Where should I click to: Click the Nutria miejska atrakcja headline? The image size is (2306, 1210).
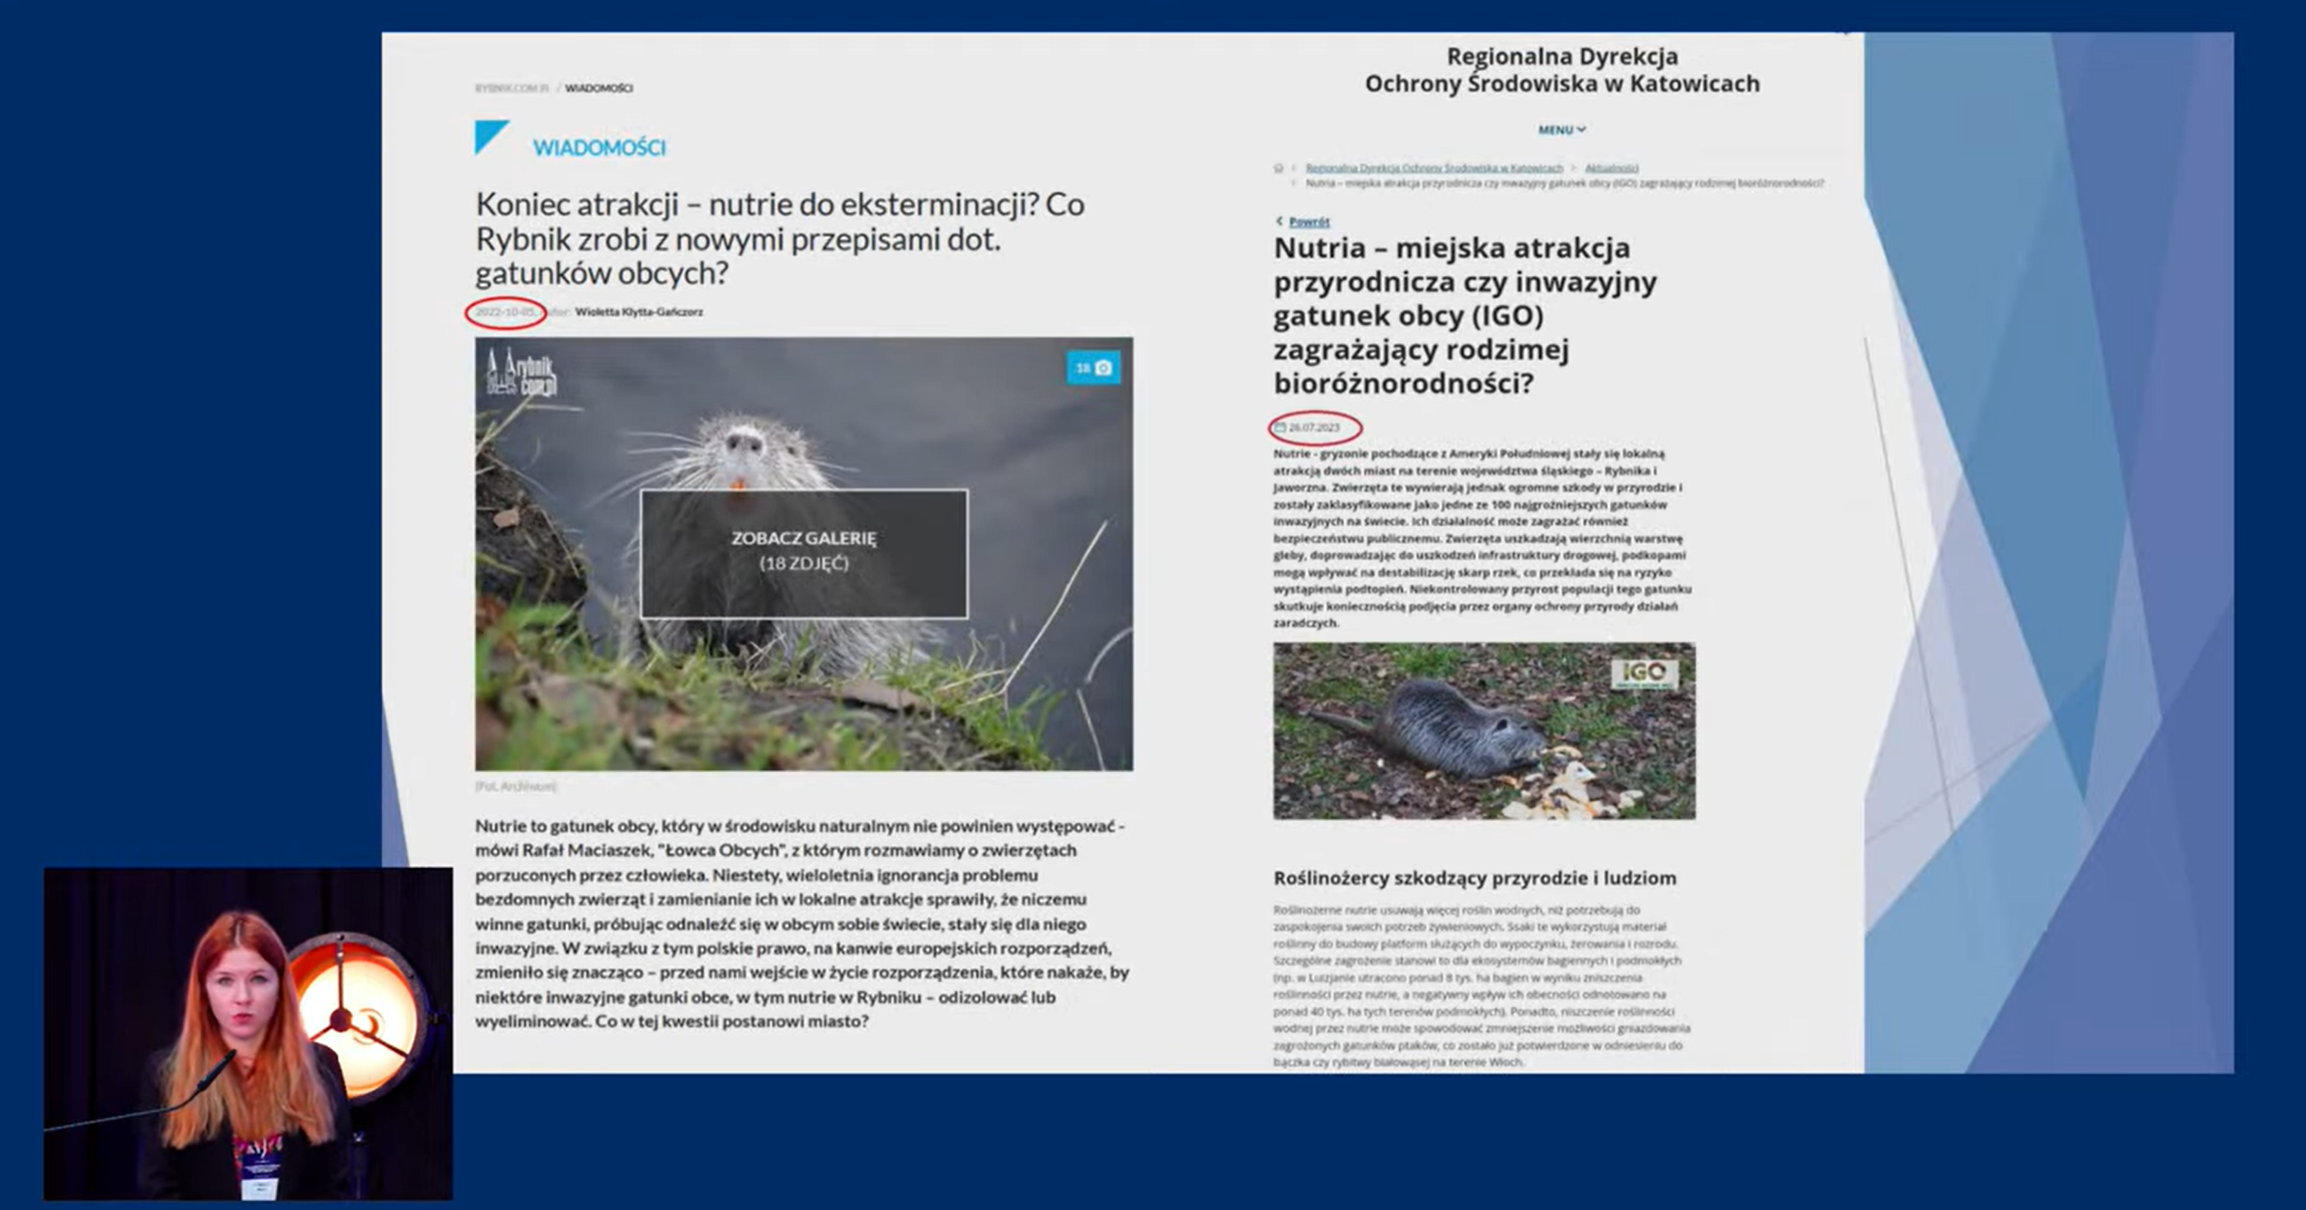tap(1464, 315)
